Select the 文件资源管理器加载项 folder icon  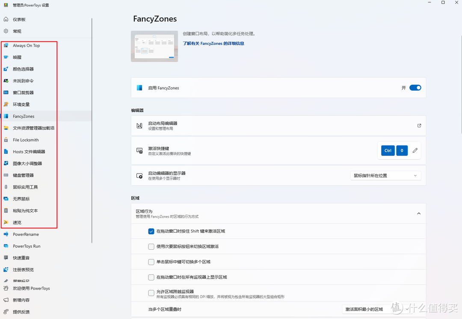point(6,128)
